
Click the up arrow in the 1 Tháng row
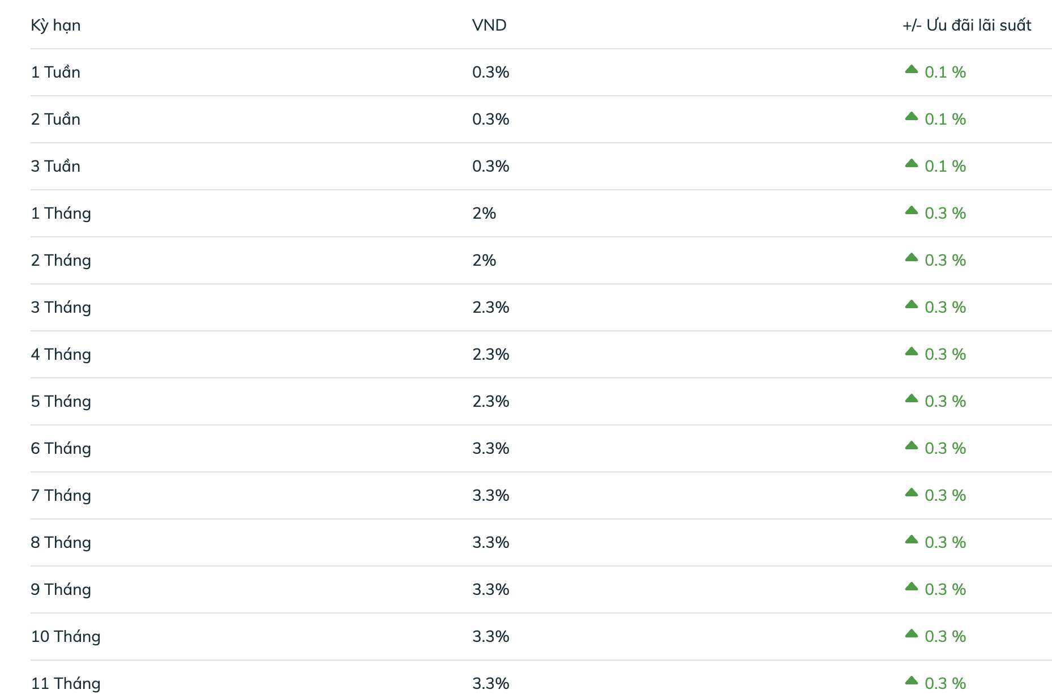coord(911,210)
